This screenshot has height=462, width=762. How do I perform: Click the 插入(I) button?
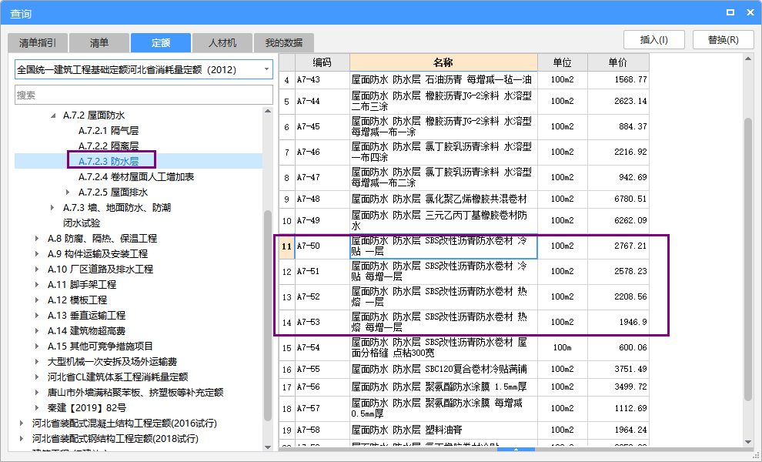coord(654,40)
